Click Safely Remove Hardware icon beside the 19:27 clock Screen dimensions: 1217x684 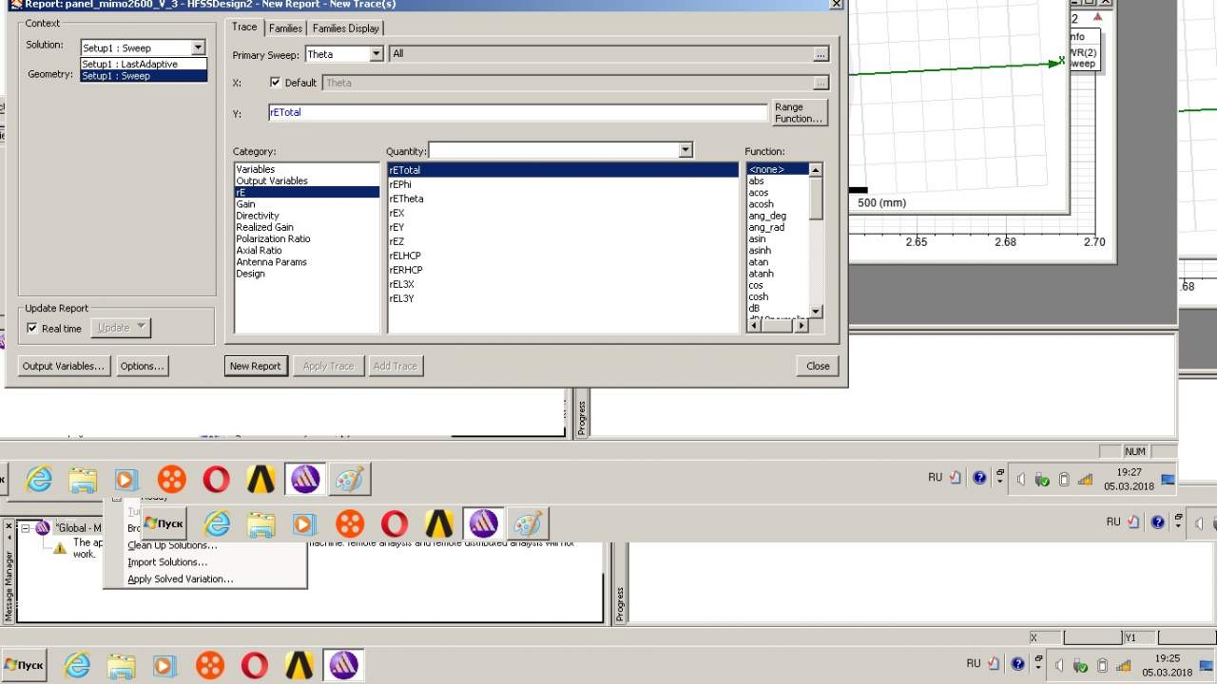(x=1042, y=479)
